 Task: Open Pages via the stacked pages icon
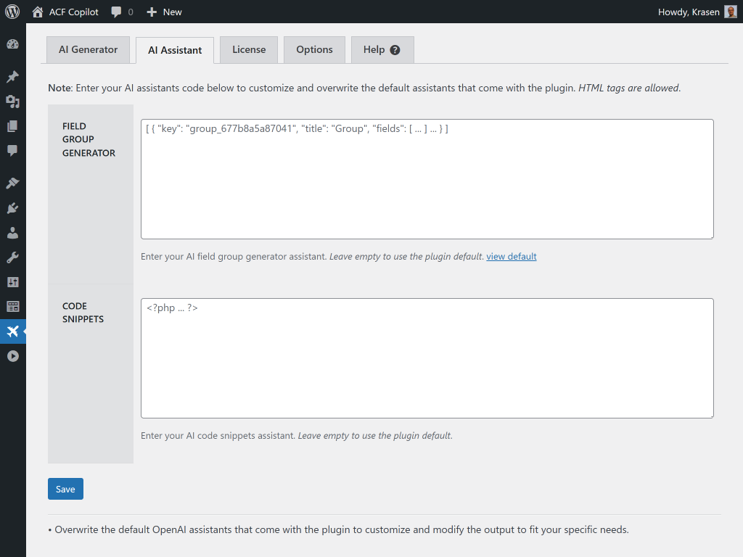(x=13, y=125)
